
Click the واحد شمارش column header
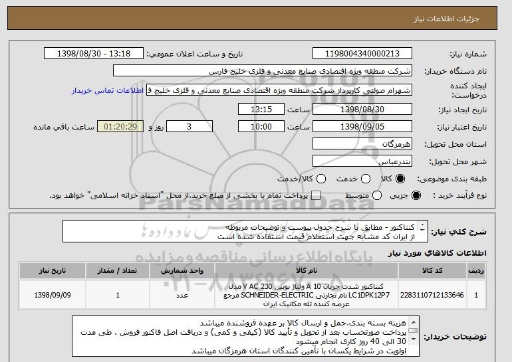coord(182,271)
